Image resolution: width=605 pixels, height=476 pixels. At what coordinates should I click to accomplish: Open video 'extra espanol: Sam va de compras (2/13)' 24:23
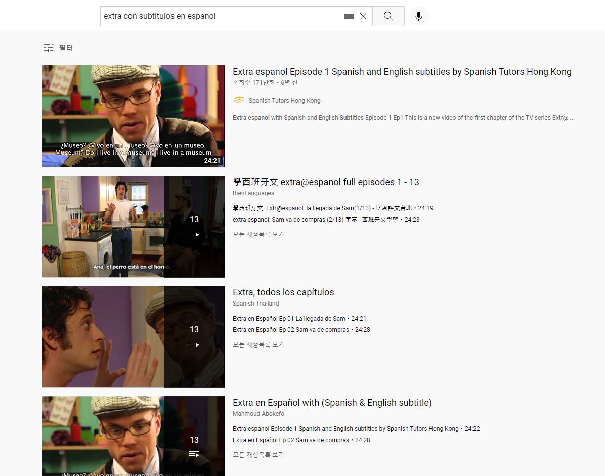pos(326,220)
